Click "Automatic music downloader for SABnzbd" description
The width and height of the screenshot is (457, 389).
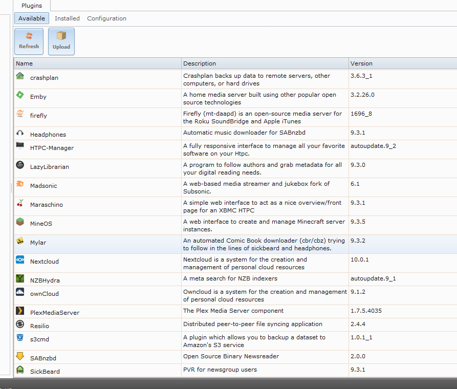point(244,133)
